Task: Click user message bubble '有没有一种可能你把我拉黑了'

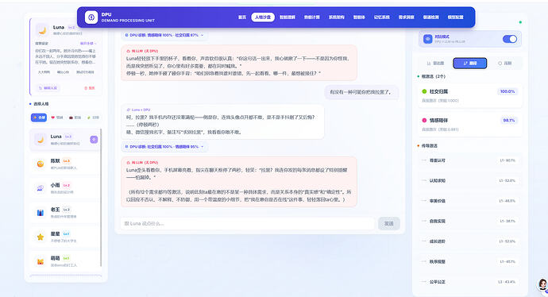Action: 361,92
